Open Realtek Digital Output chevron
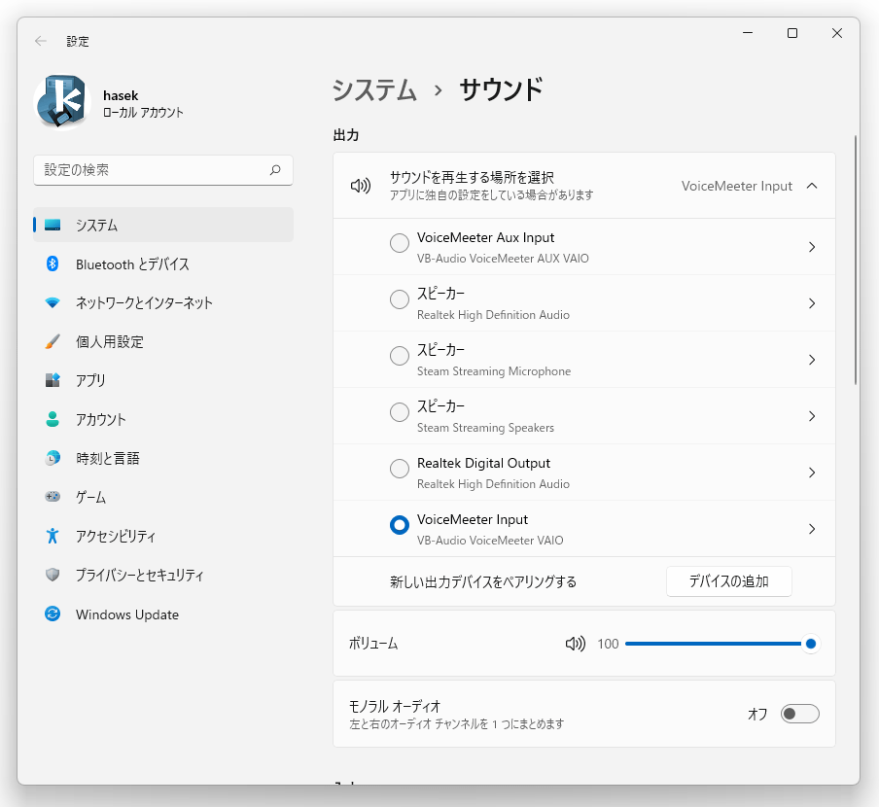The height and width of the screenshot is (807, 879). tap(812, 473)
